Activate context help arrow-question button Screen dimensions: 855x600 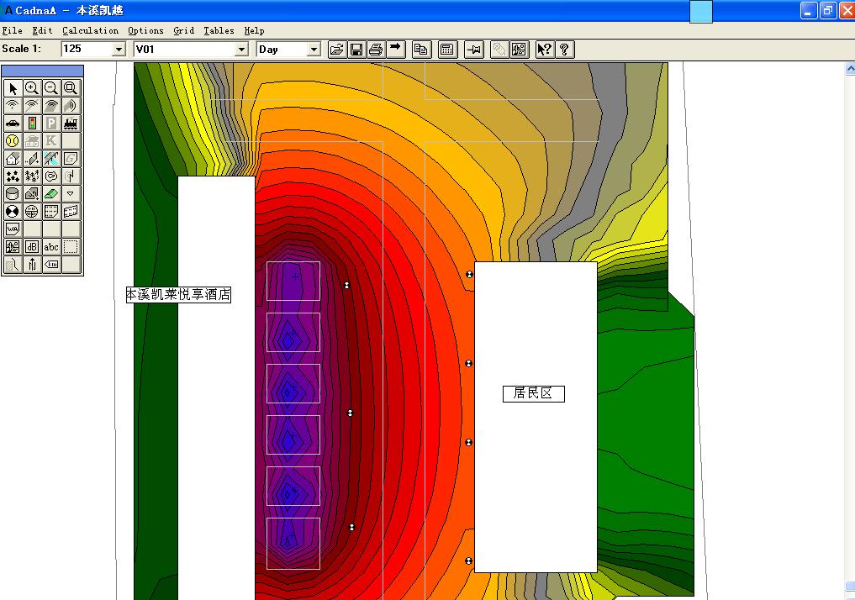(544, 50)
